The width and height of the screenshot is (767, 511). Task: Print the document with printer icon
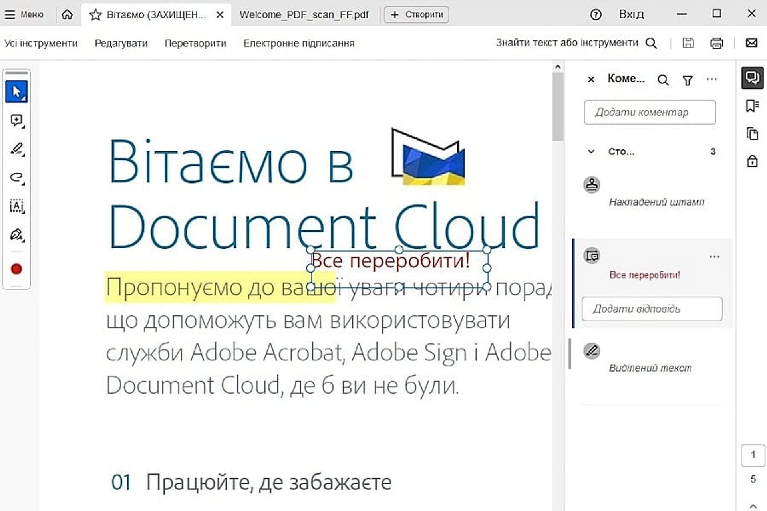click(x=717, y=43)
